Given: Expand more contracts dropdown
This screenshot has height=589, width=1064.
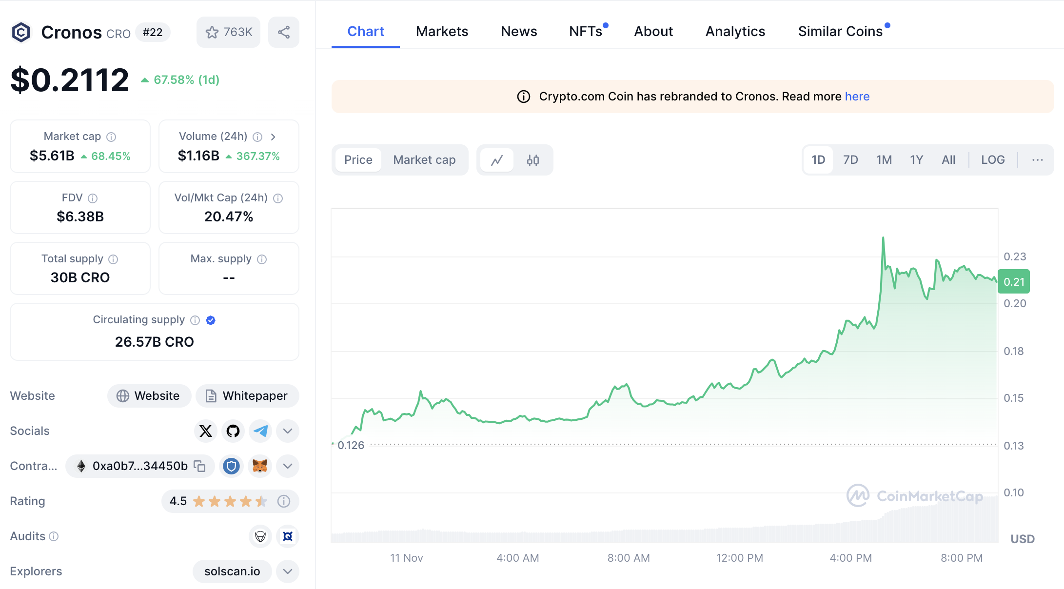Looking at the screenshot, I should pos(288,466).
